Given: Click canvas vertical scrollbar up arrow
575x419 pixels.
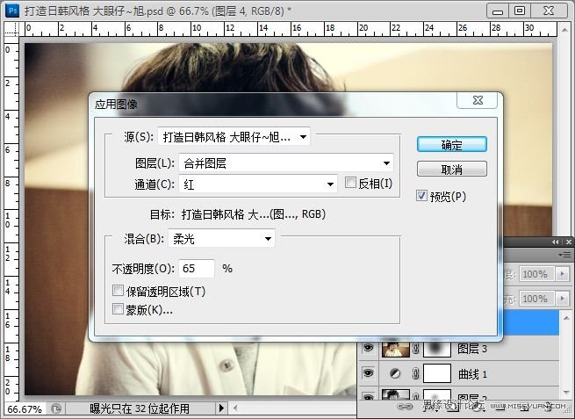Looking at the screenshot, I should [x=564, y=29].
